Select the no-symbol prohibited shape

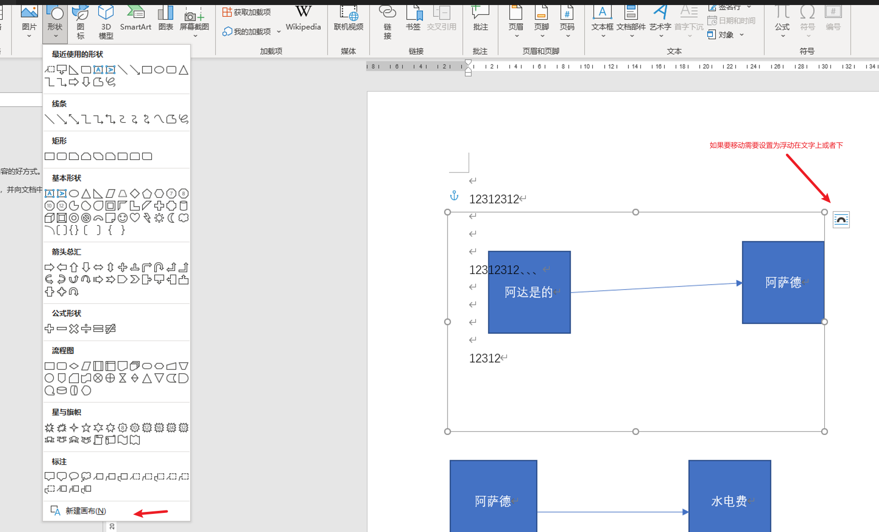[x=86, y=218]
